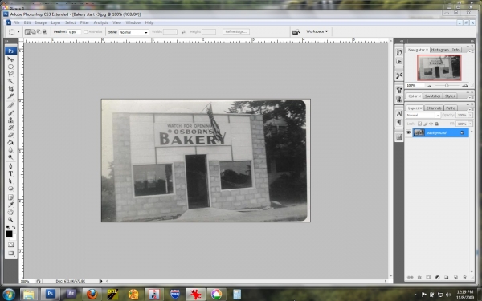The image size is (482, 301).
Task: Switch to the Channels tab
Action: pyautogui.click(x=434, y=108)
